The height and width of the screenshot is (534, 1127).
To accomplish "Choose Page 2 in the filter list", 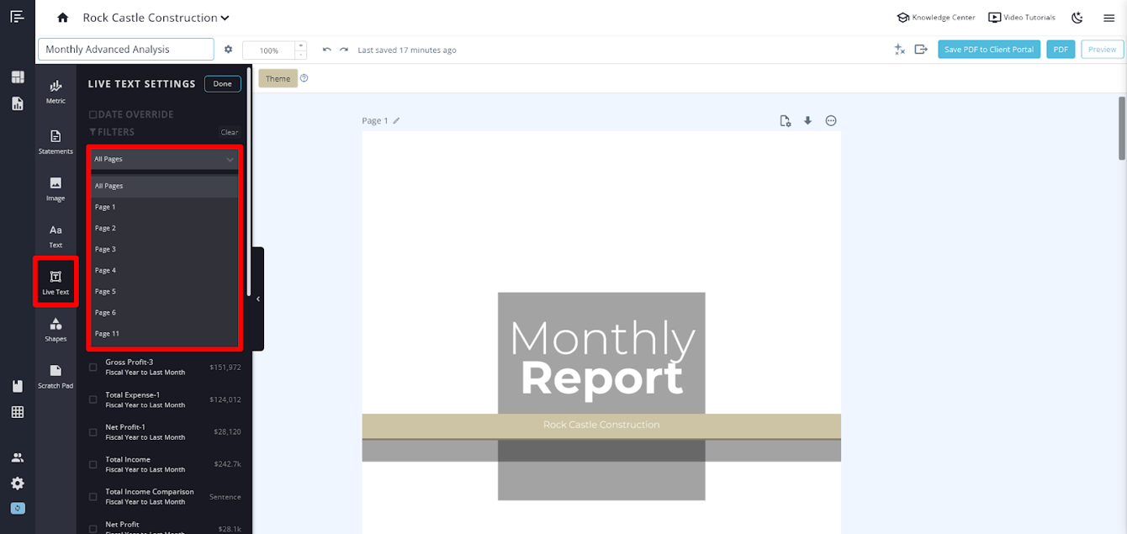I will coord(164,228).
